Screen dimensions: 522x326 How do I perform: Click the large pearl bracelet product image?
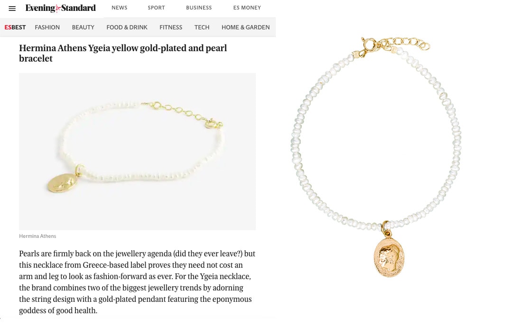pyautogui.click(x=376, y=157)
